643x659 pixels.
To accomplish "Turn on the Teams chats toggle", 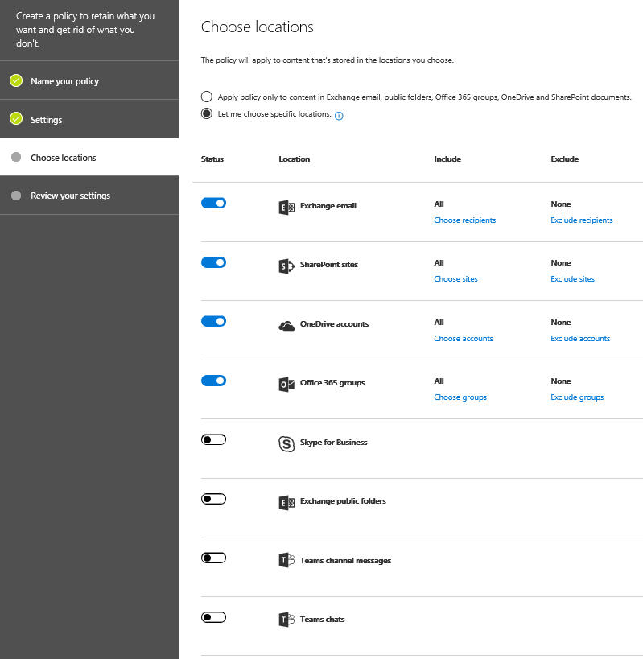I will click(x=213, y=617).
